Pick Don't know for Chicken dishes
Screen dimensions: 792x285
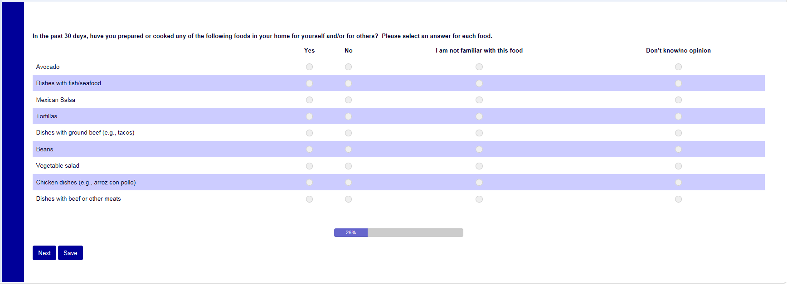point(678,183)
